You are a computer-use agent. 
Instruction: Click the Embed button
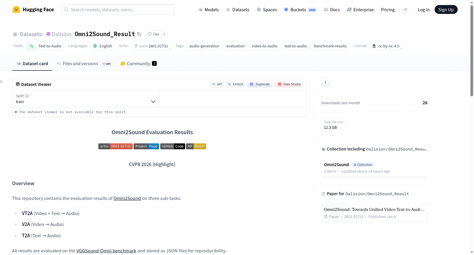[x=236, y=84]
